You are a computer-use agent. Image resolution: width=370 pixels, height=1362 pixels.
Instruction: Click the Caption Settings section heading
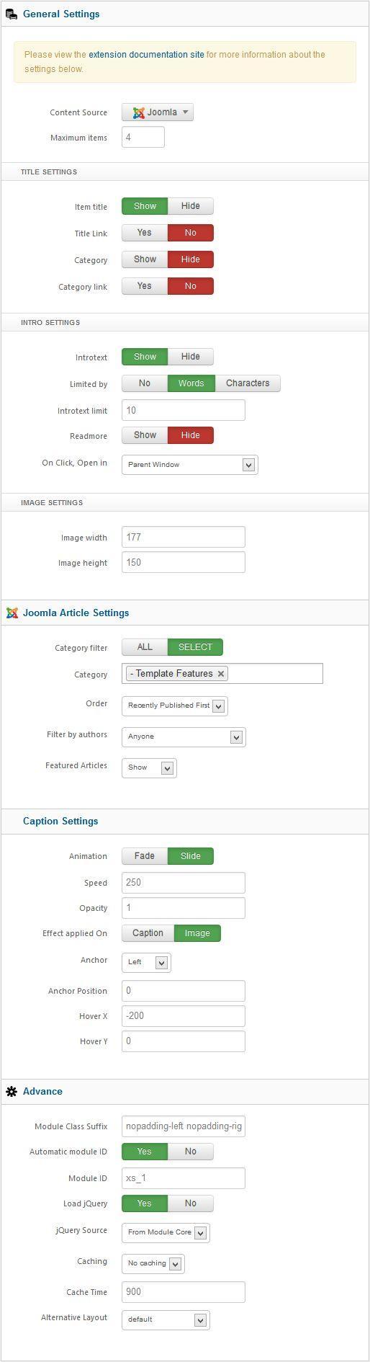point(60,821)
